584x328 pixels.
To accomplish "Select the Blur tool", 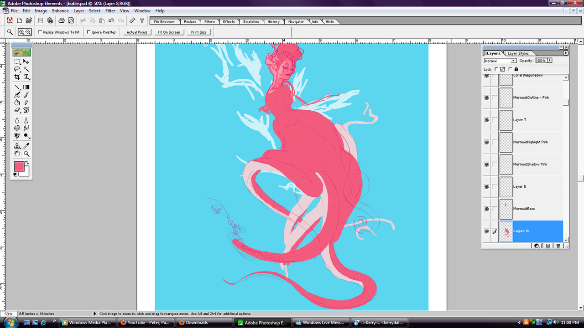I will pyautogui.click(x=17, y=120).
